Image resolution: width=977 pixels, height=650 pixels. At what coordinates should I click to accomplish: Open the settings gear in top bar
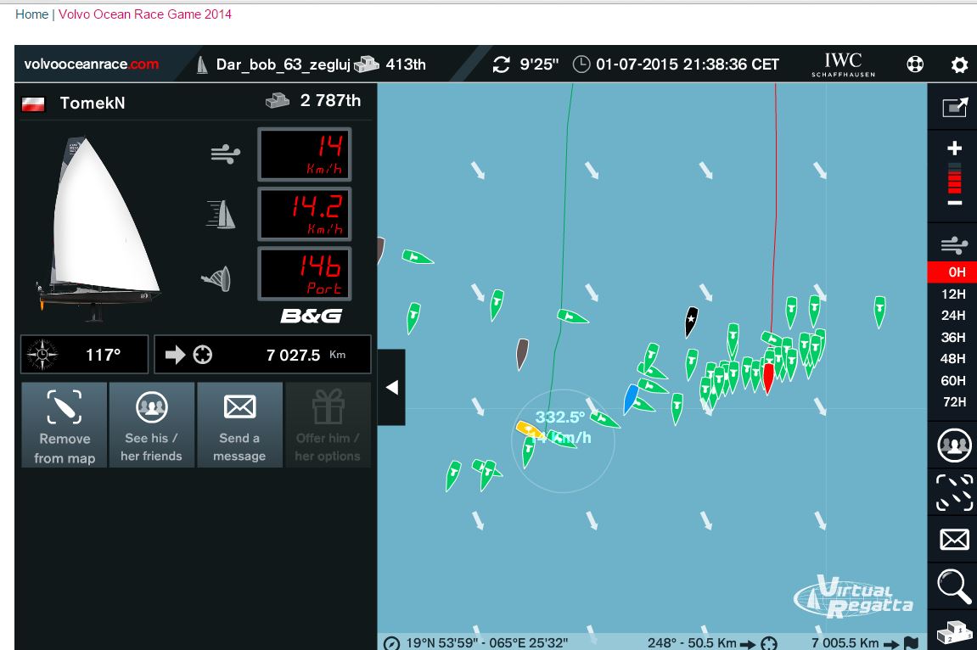point(959,64)
